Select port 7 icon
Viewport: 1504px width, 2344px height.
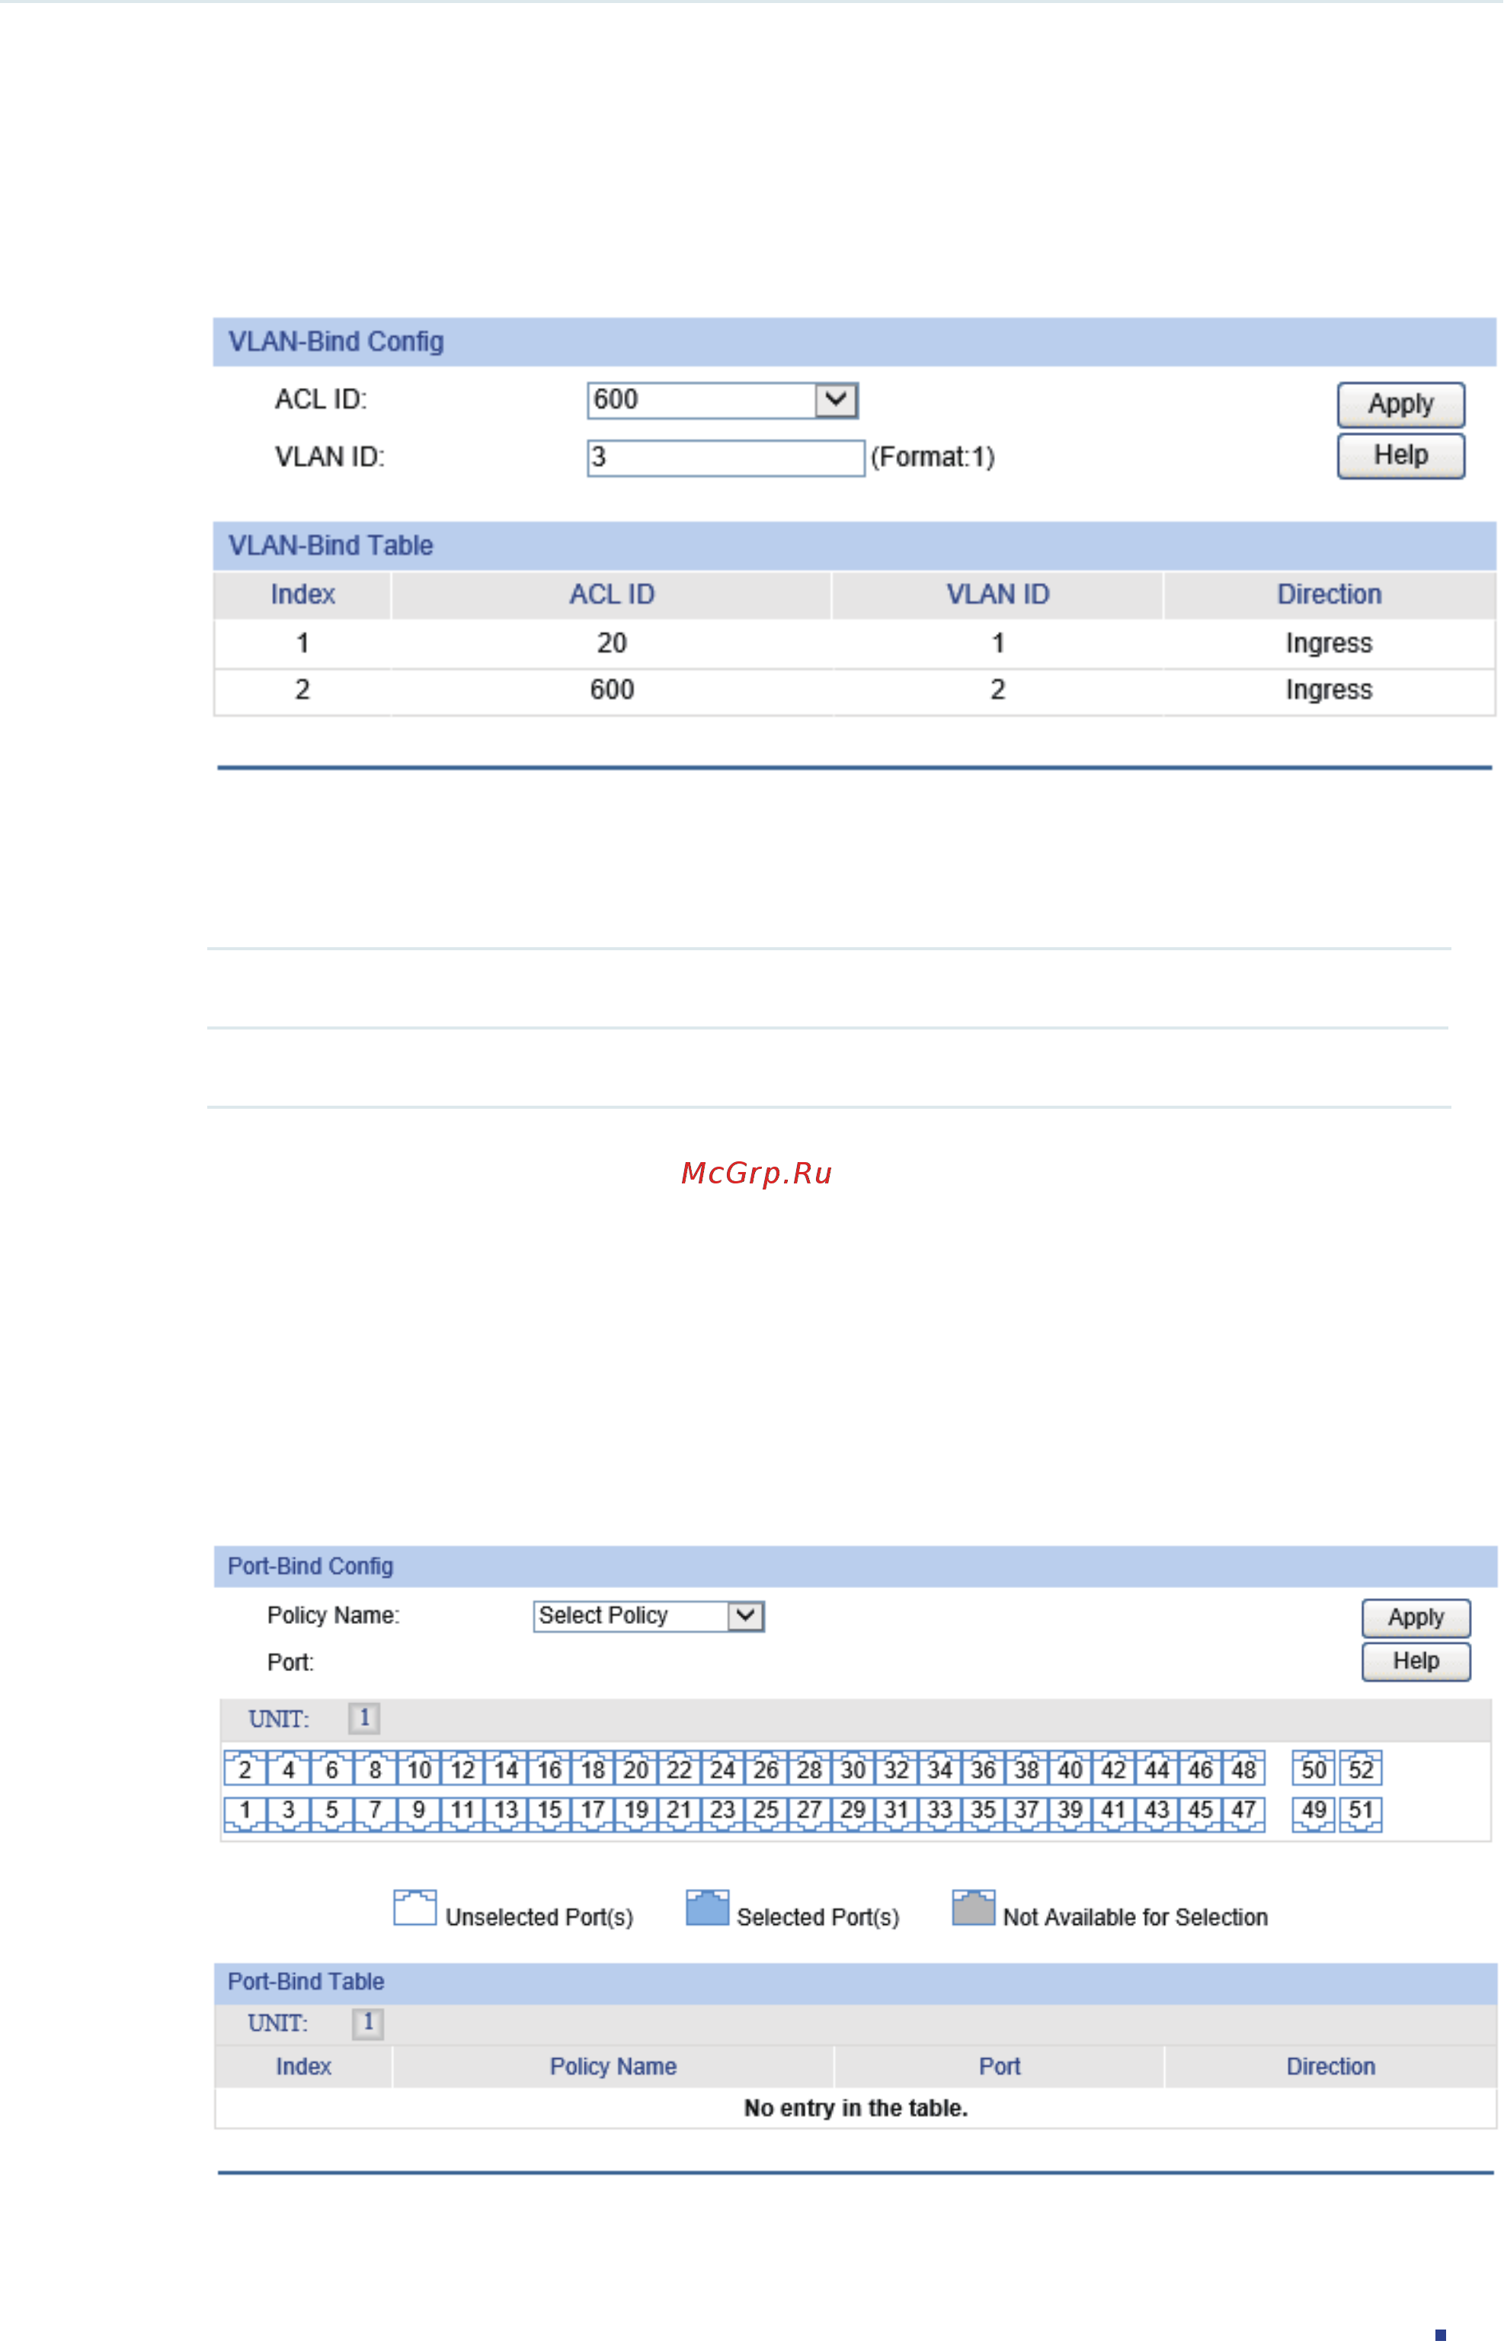pos(375,1813)
